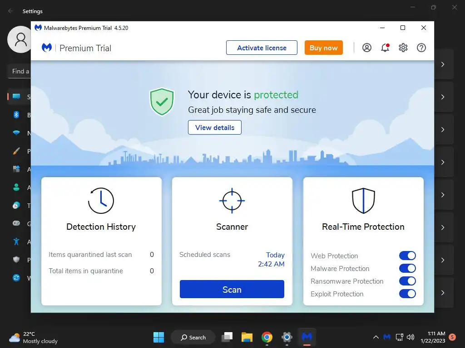Viewport: 465px width, 348px height.
Task: Click the notification count badge 5
Action: click(x=452, y=337)
